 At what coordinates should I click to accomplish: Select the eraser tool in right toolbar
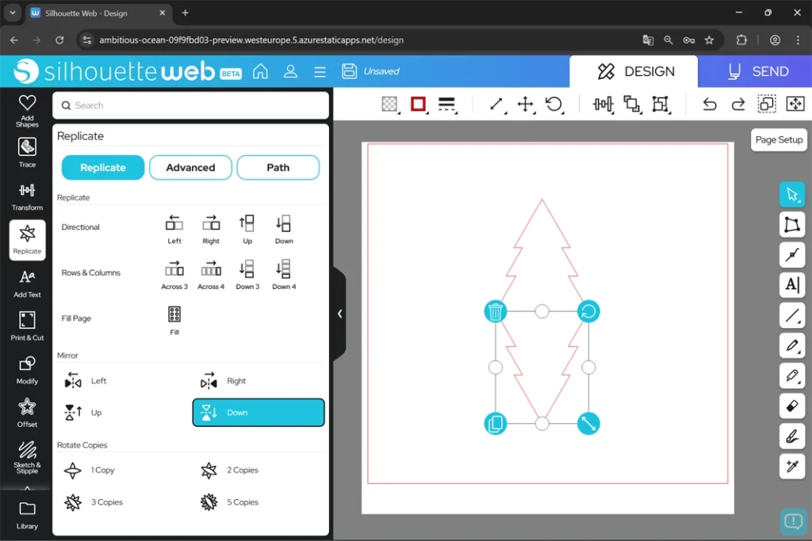point(791,406)
